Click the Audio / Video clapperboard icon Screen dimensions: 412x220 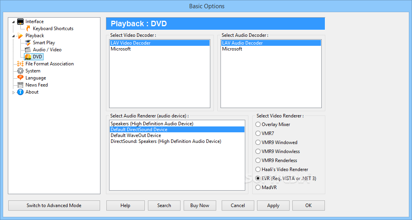28,50
